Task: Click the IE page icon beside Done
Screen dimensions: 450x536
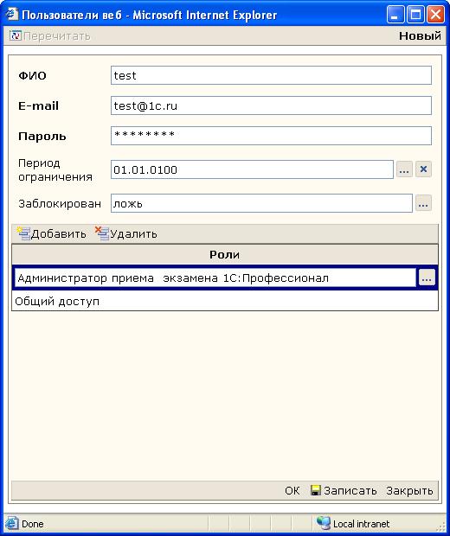Action: (x=11, y=523)
